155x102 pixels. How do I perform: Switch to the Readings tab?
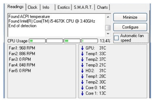(15, 7)
